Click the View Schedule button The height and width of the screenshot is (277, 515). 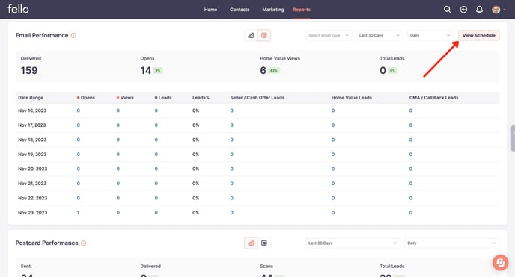point(478,35)
